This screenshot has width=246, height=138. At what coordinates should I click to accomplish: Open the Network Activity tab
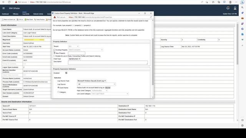pyautogui.click(x=38, y=14)
